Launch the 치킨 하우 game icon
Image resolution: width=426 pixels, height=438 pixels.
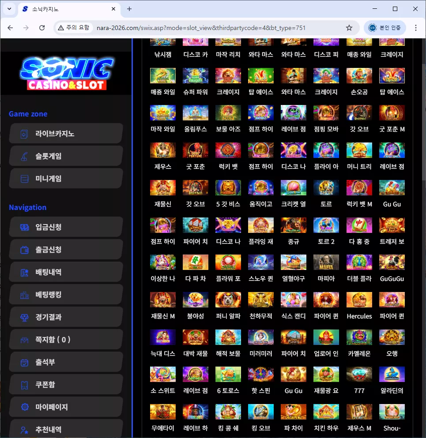[326, 412]
